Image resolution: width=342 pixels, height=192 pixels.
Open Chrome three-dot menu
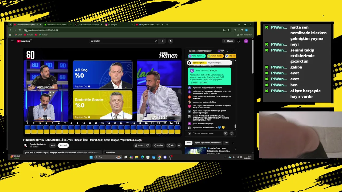(x=251, y=30)
